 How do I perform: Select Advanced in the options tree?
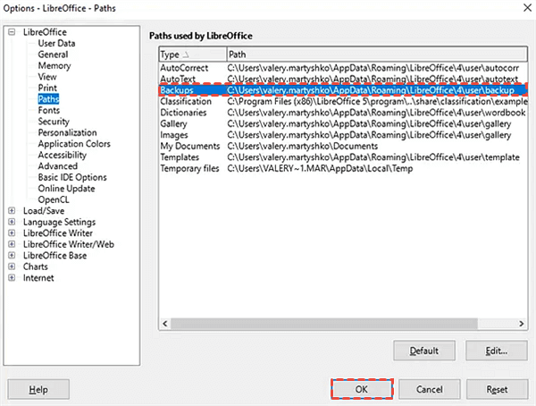58,166
